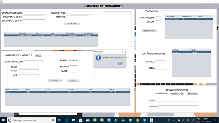Viewport: 219px width, 123px height.
Task: Open Microsoft Edge from the taskbar
Action: click(x=67, y=120)
